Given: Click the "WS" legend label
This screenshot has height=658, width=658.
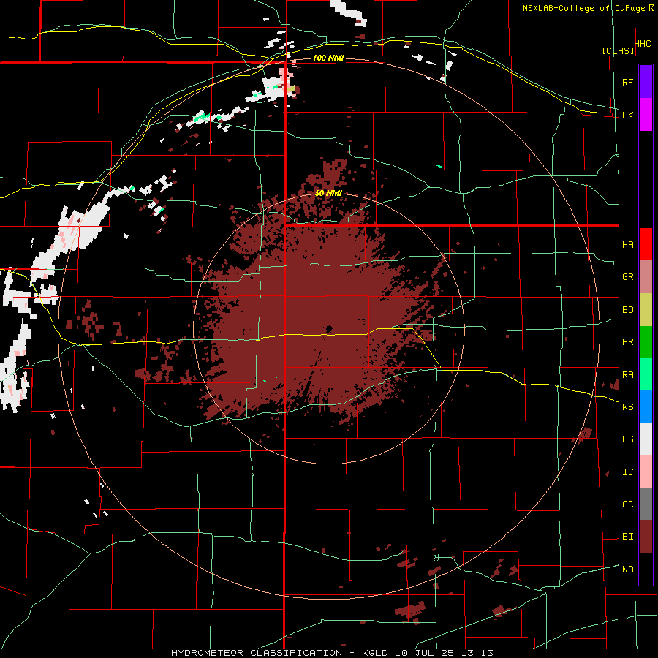Looking at the screenshot, I should [627, 407].
